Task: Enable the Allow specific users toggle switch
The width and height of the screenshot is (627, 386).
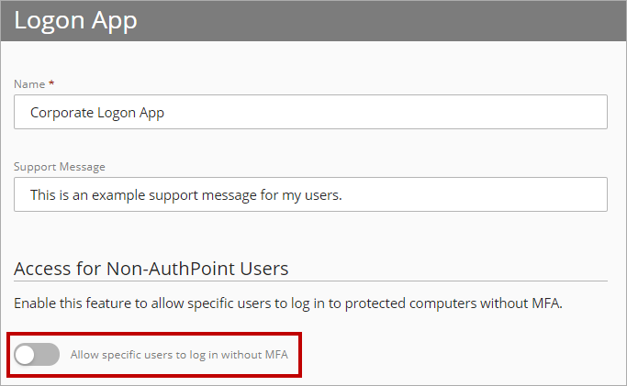Action: [x=37, y=354]
